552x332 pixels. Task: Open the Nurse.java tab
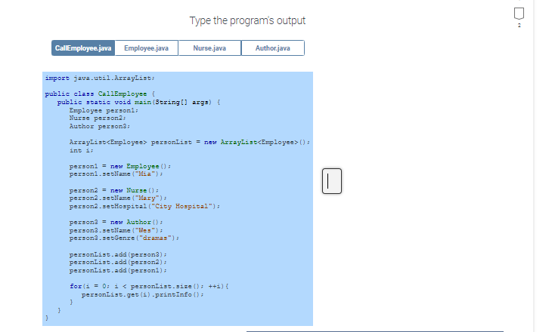[x=209, y=48]
